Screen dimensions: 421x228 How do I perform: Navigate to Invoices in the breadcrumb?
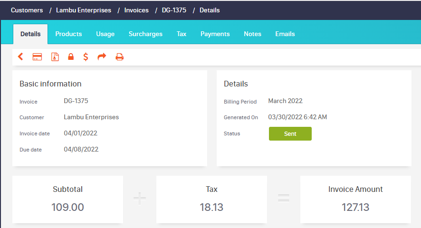(136, 10)
